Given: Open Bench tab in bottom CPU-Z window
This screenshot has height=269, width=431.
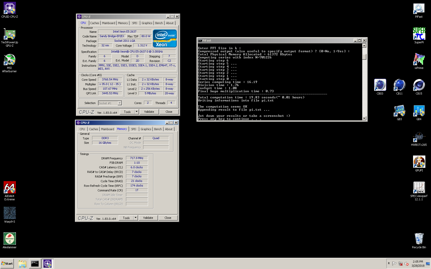Looking at the screenshot, I should (158, 129).
